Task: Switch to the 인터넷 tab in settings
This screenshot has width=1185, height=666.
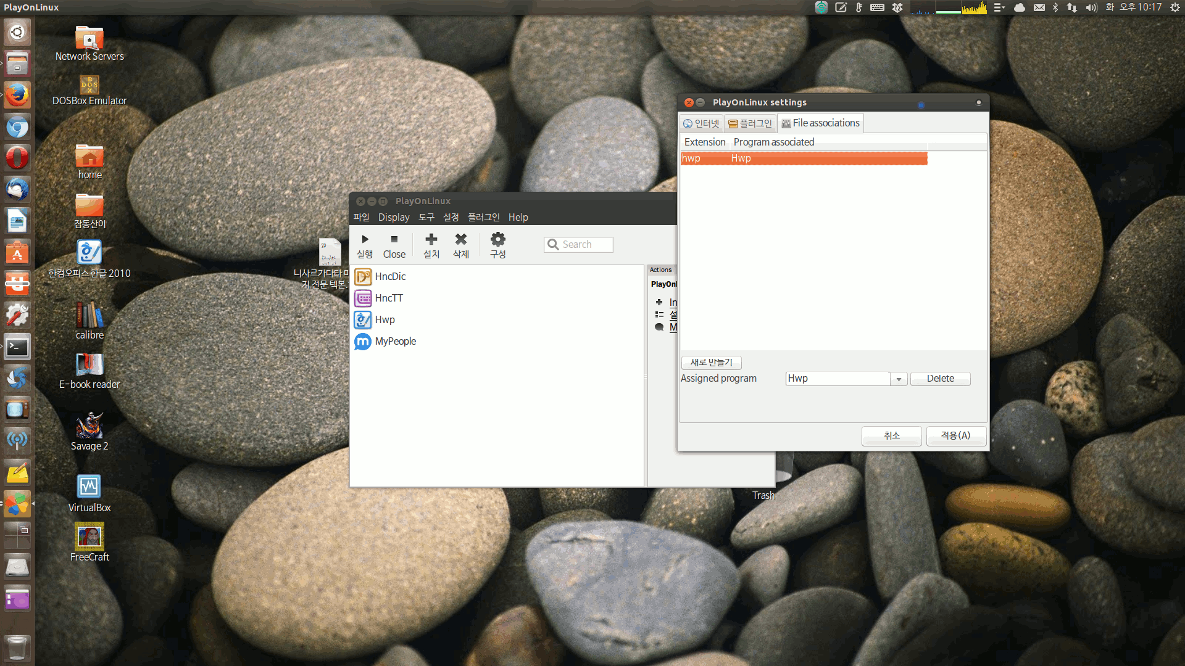Action: coord(701,123)
